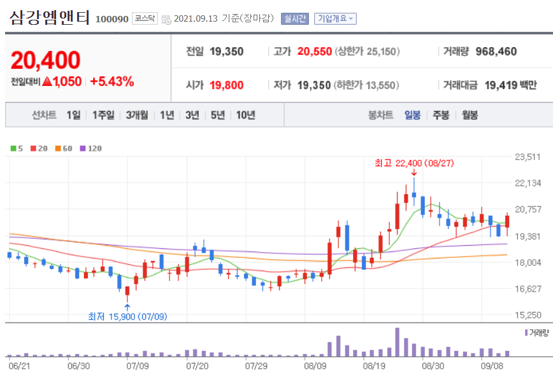Click green 5-day moving average swatch
This screenshot has width=553, height=375.
13,148
